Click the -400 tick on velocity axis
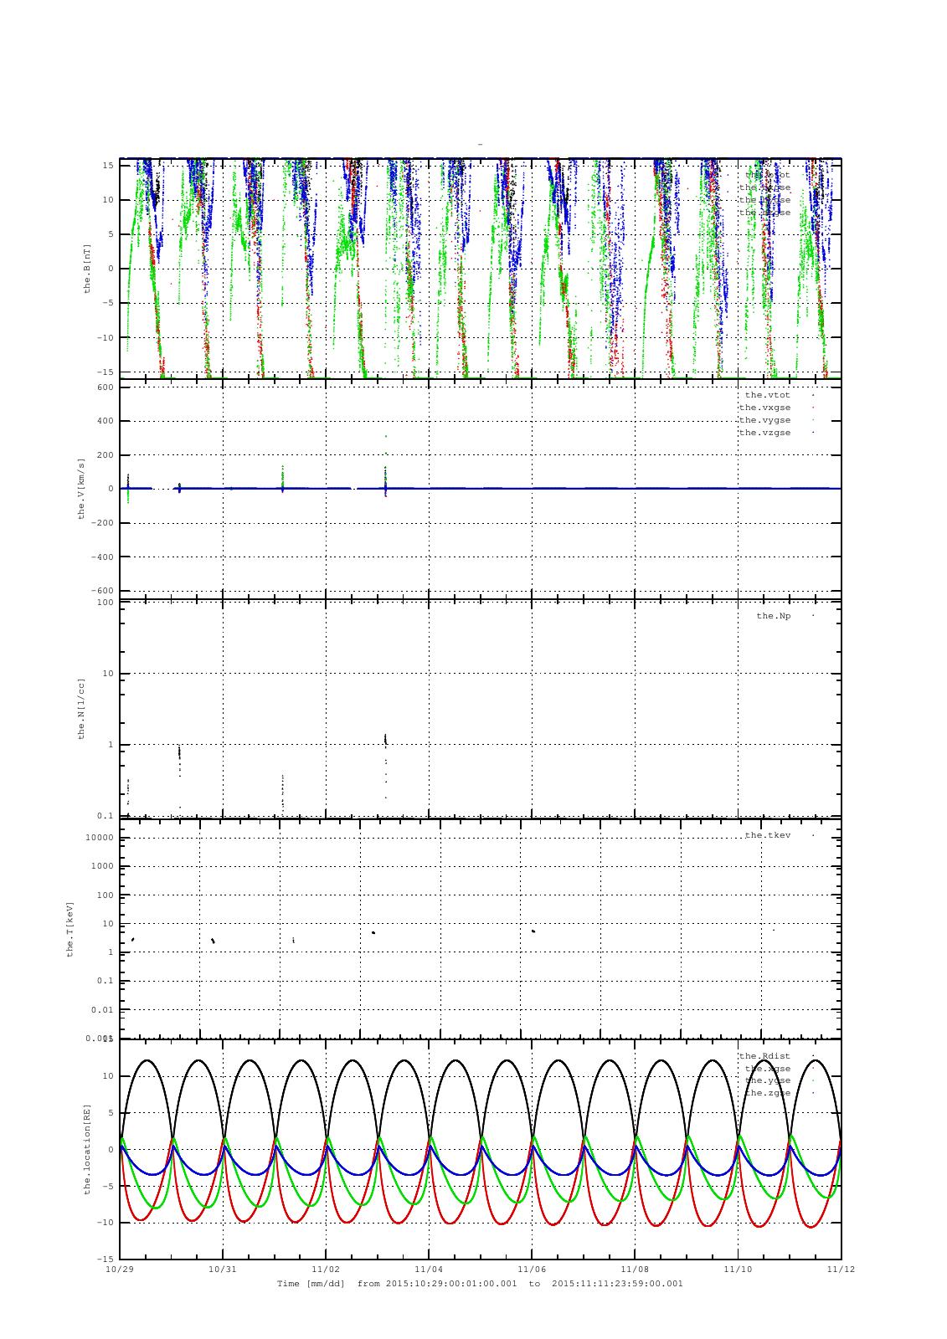 [102, 557]
